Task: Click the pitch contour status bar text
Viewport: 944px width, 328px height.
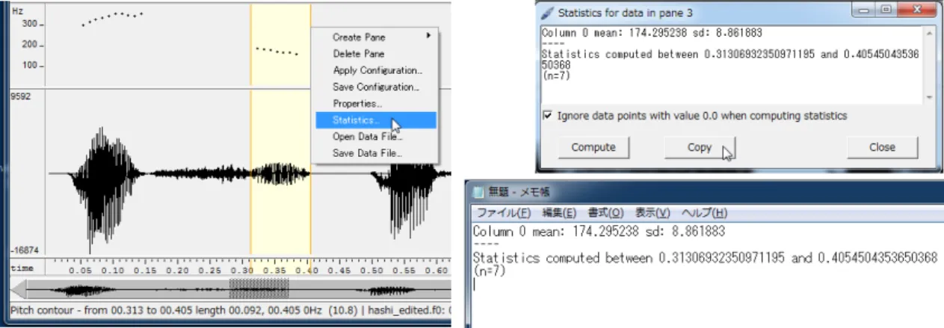Action: 229,311
